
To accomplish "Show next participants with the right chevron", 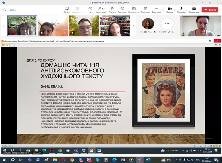I will [x=133, y=26].
